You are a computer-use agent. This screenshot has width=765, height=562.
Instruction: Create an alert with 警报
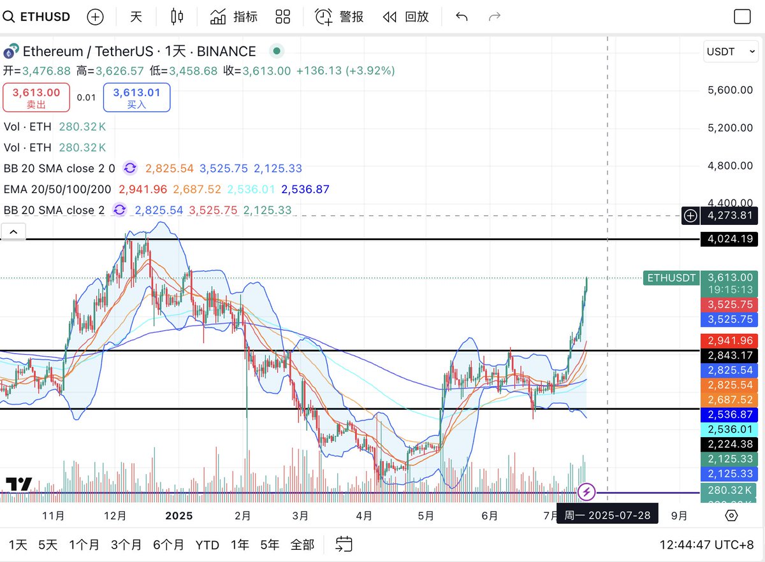pos(339,17)
